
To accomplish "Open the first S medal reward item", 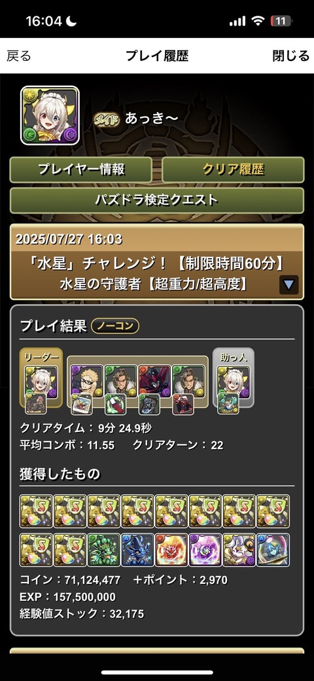I will [36, 511].
